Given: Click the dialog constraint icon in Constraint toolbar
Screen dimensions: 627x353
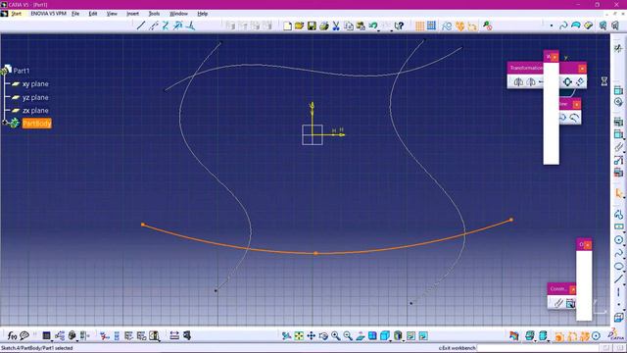Looking at the screenshot, I should tap(570, 303).
